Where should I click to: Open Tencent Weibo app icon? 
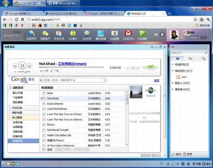point(101,35)
